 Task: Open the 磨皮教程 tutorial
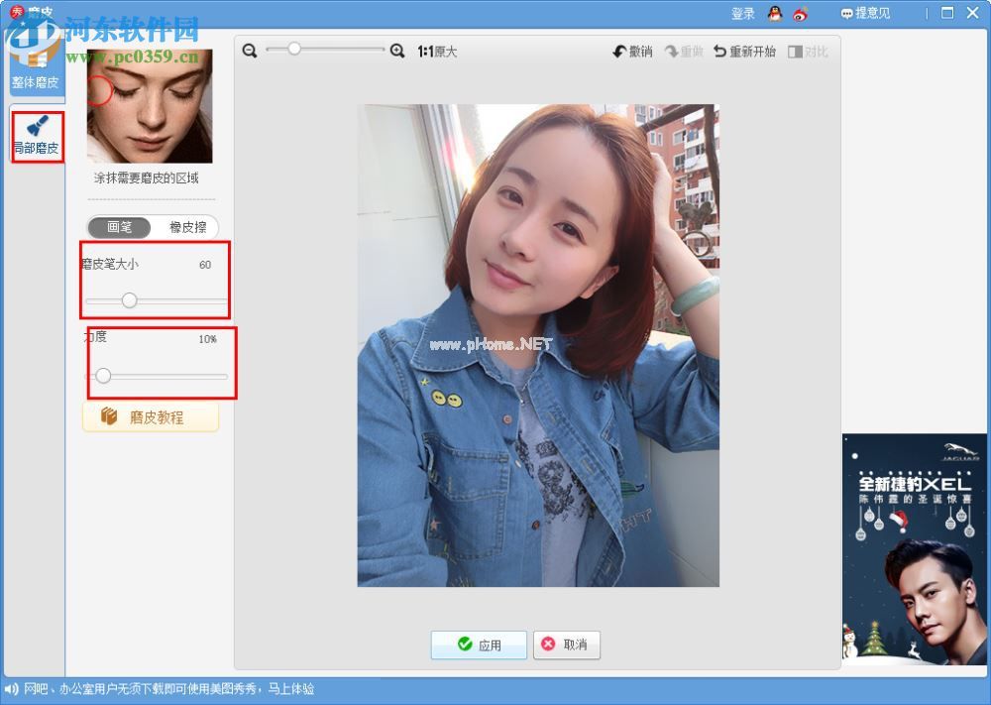point(151,417)
